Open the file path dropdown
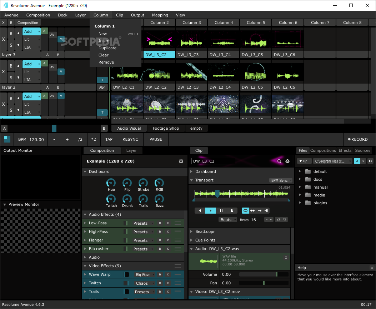376x309 pixels. pyautogui.click(x=332, y=161)
